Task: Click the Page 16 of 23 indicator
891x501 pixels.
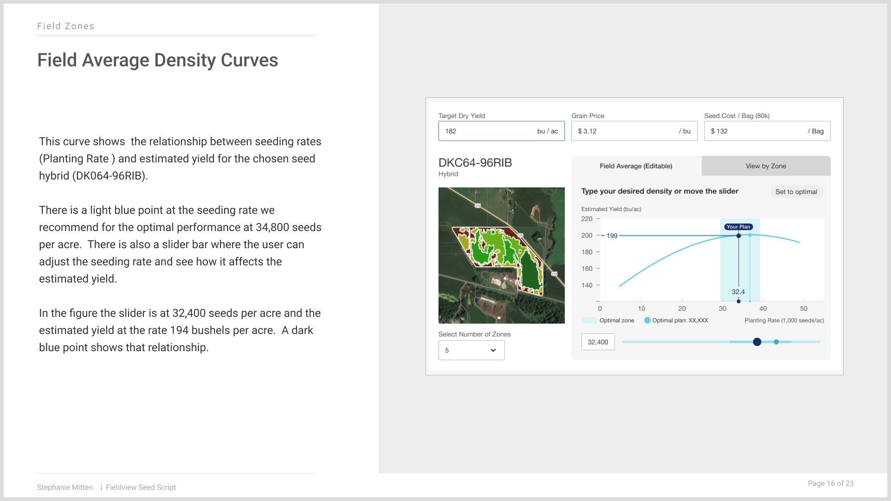Action: [831, 483]
